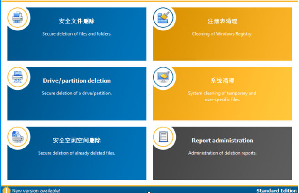299x193 pixels.
Task: Click the monitor brush icon for system cleaning
Action: pos(163,77)
